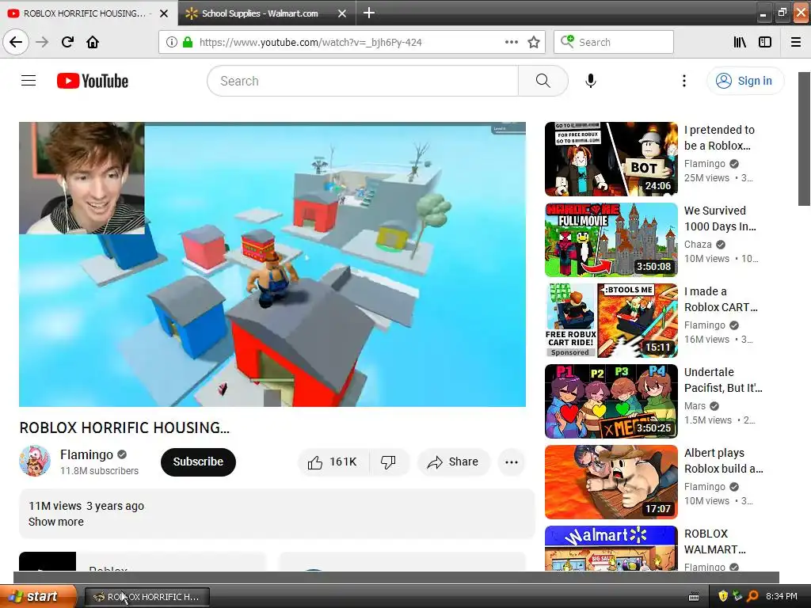Reload the current page

click(x=67, y=42)
